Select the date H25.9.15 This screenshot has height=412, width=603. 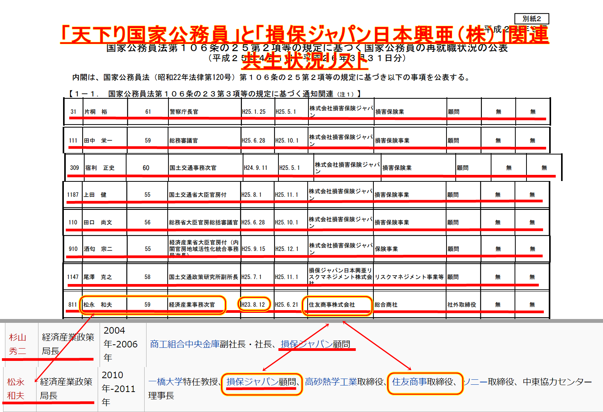click(253, 249)
